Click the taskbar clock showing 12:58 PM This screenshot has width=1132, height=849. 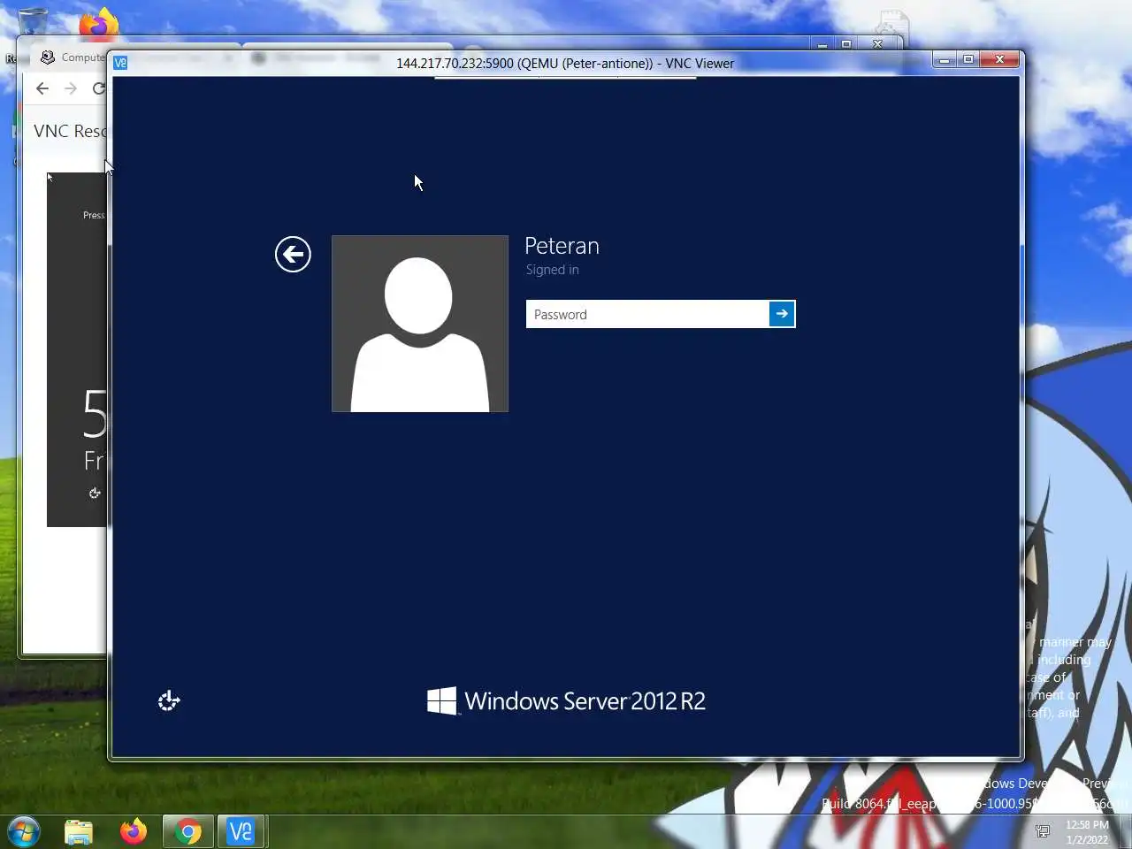click(x=1087, y=832)
